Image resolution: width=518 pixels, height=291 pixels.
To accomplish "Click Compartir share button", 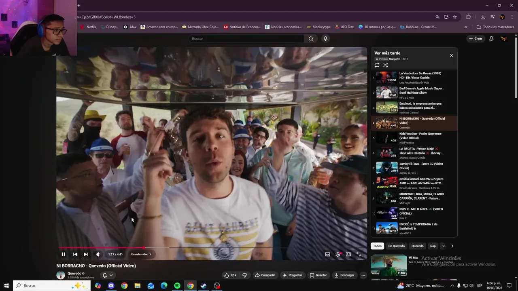I will coord(265,275).
